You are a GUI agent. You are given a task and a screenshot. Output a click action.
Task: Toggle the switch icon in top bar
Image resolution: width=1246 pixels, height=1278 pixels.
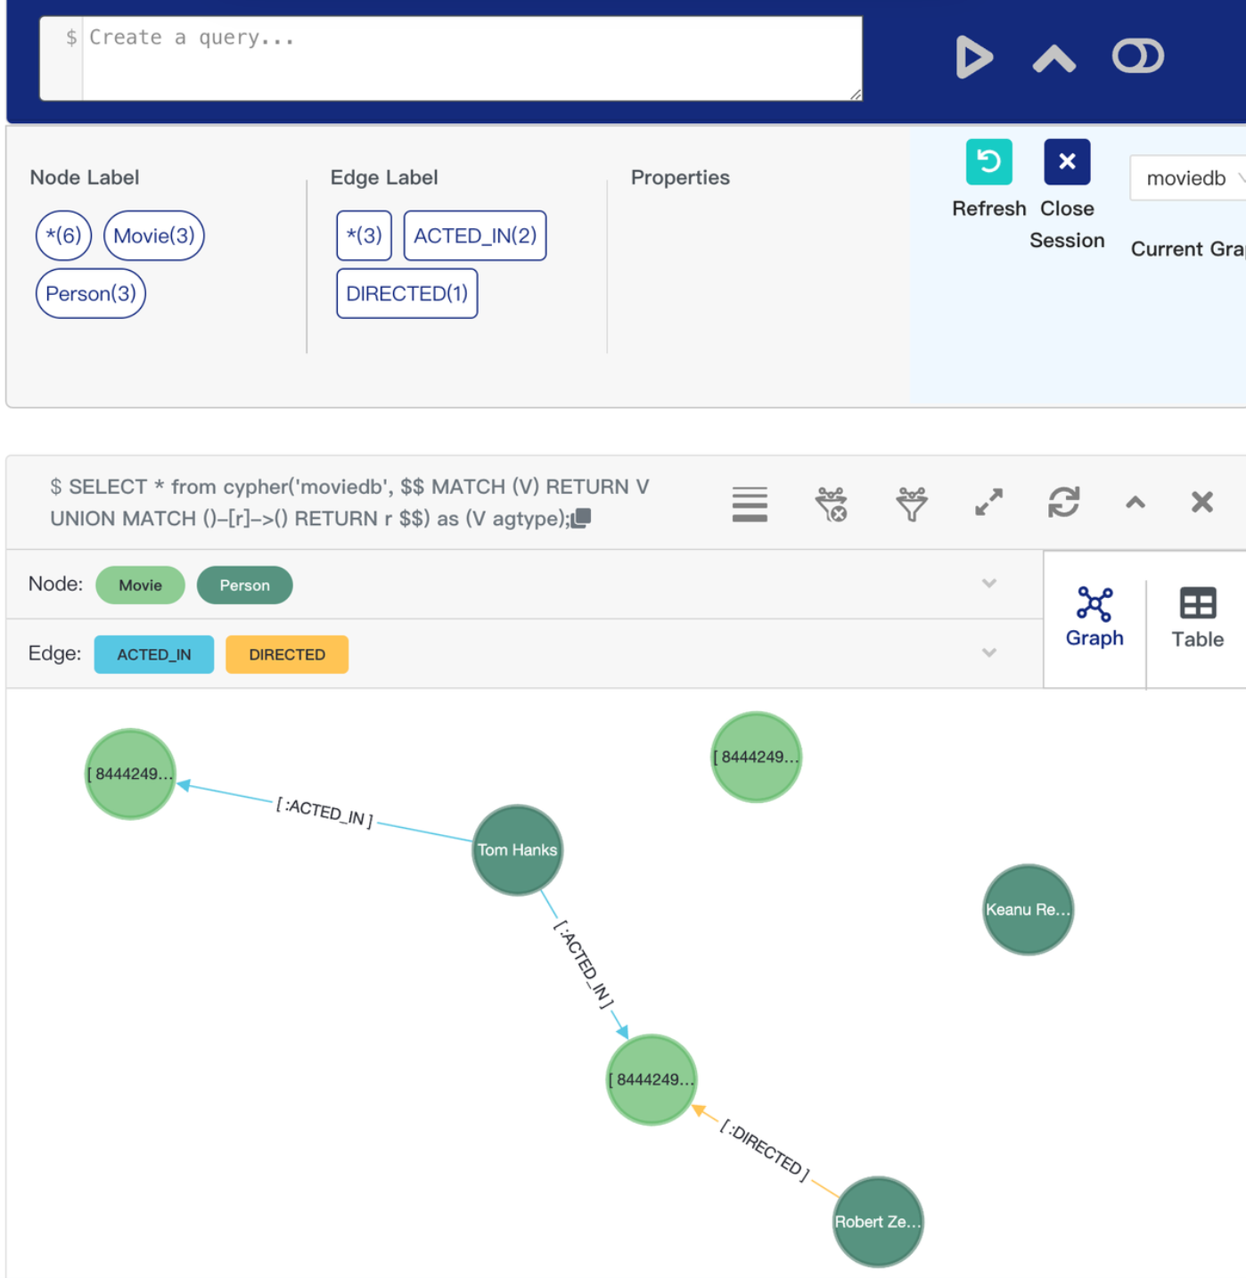pyautogui.click(x=1138, y=56)
